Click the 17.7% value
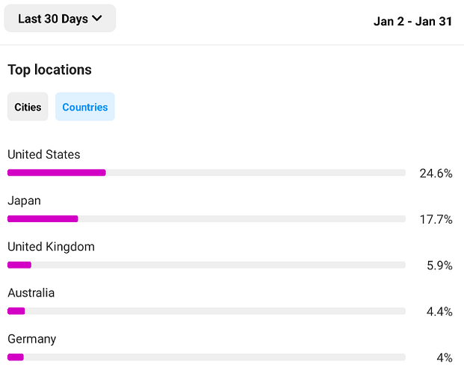Image resolution: width=464 pixels, height=374 pixels. click(436, 220)
